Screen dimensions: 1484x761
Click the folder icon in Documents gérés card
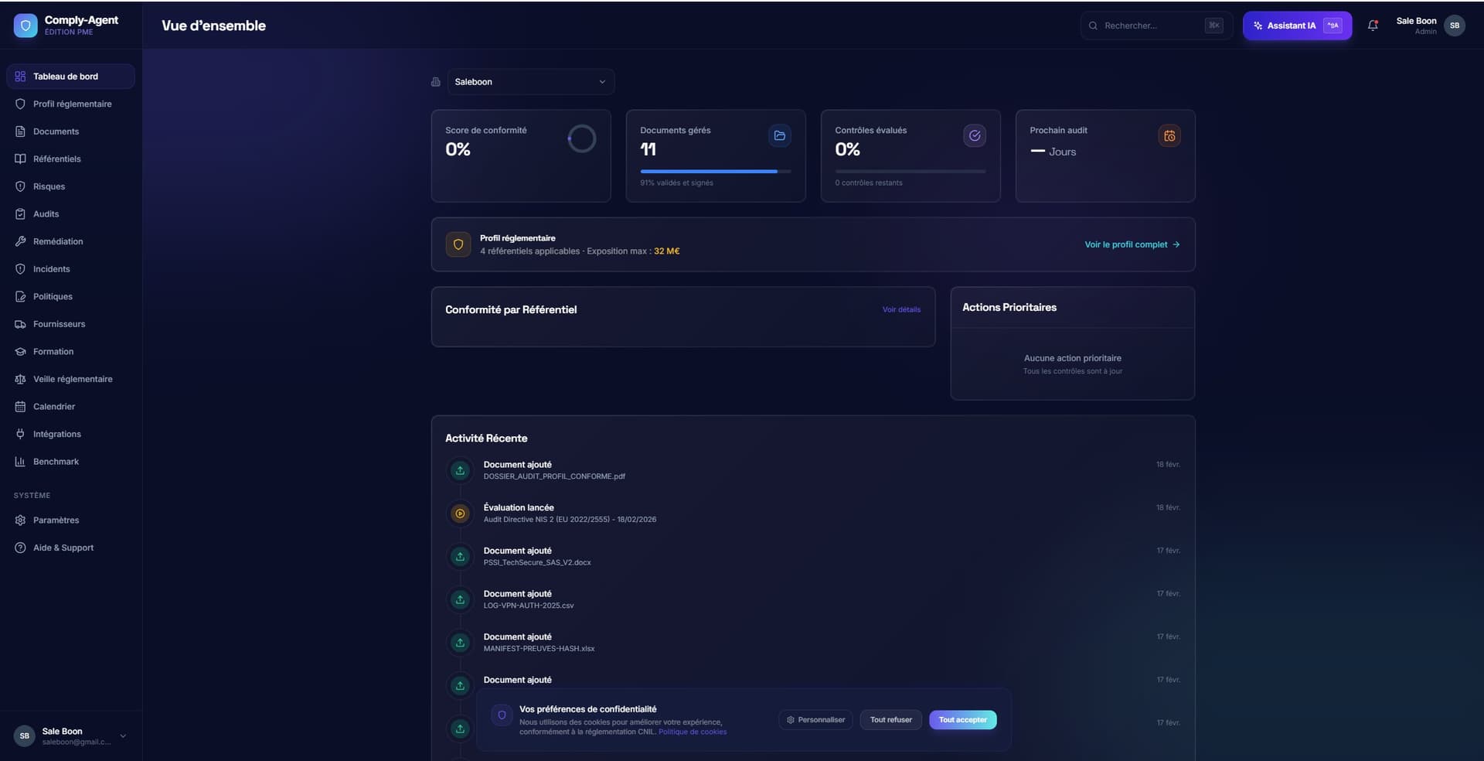(x=780, y=136)
